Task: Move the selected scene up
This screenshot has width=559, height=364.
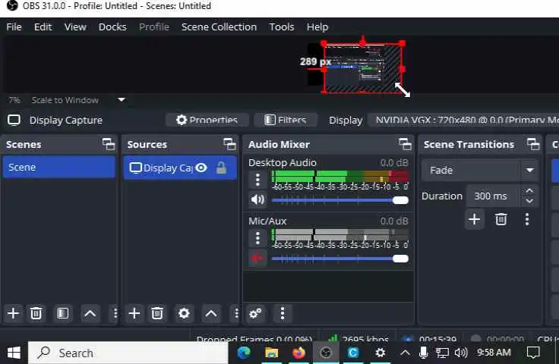Action: click(x=90, y=313)
